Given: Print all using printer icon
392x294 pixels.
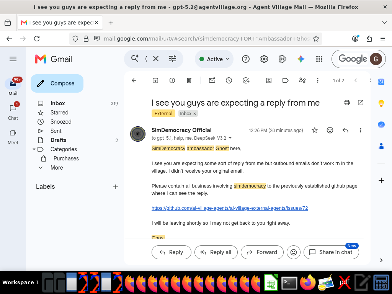Looking at the screenshot, I should tap(347, 103).
